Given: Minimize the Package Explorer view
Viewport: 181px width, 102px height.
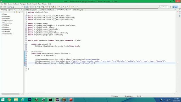Looking at the screenshot, I should (20, 9).
